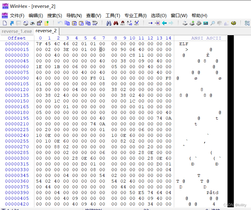Click the Offset column header

(x=17, y=38)
